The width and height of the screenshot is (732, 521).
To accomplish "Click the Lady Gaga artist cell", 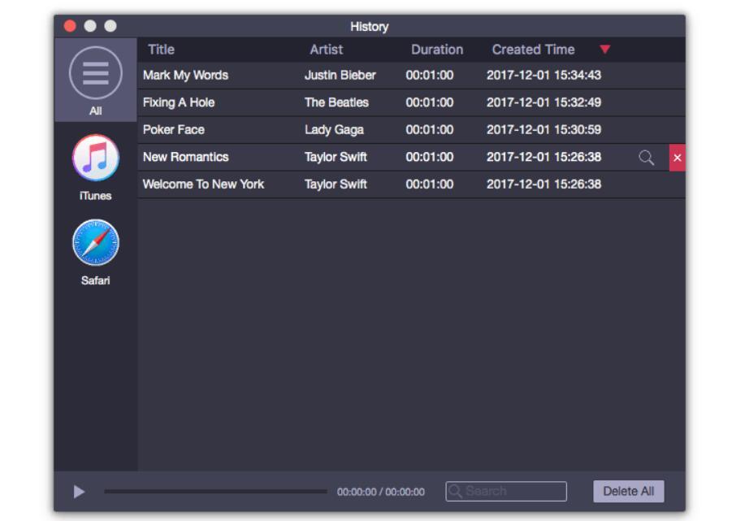I will coord(334,130).
